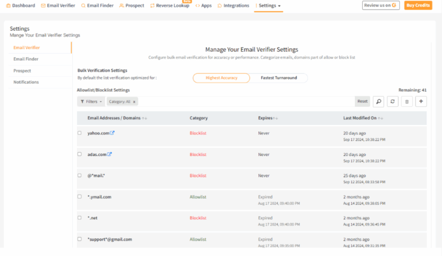Click the plus icon to add an entry
This screenshot has width=442, height=256.
point(421,101)
